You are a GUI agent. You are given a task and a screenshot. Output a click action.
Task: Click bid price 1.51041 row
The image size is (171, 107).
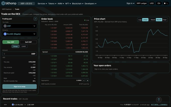[65, 66]
